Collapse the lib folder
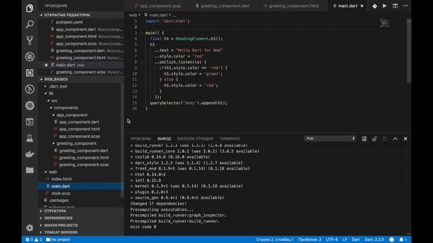This screenshot has width=433, height=243. pos(51,93)
